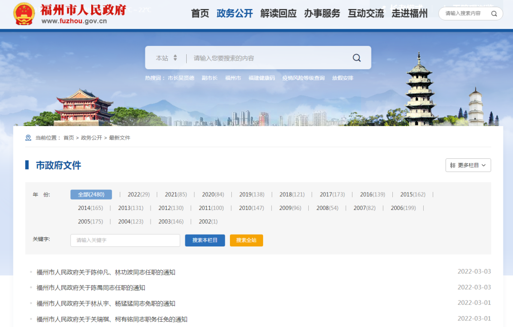Expand the 更多栏目 dropdown
This screenshot has height=327, width=513.
pos(468,165)
